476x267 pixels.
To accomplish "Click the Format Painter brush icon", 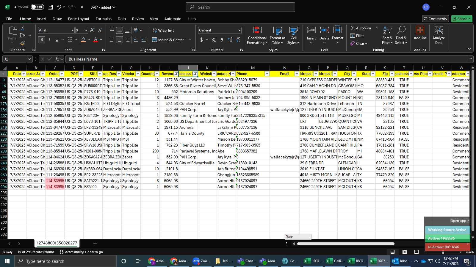I will (x=23, y=43).
